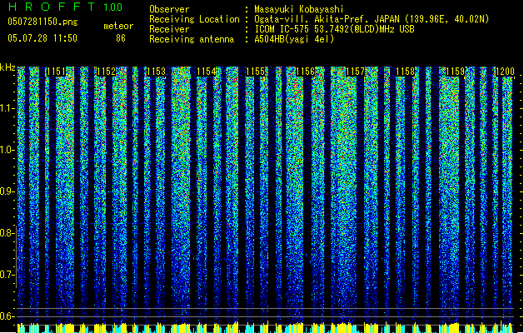Image resolution: width=524 pixels, height=333 pixels.
Task: Click the 'meteor' label
Action: click(118, 26)
